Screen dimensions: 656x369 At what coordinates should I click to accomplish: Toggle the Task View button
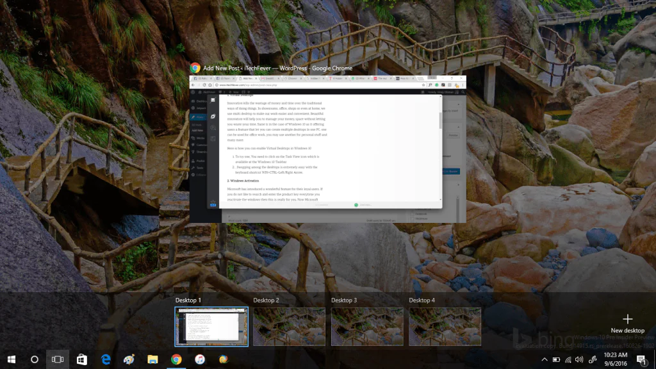58,359
